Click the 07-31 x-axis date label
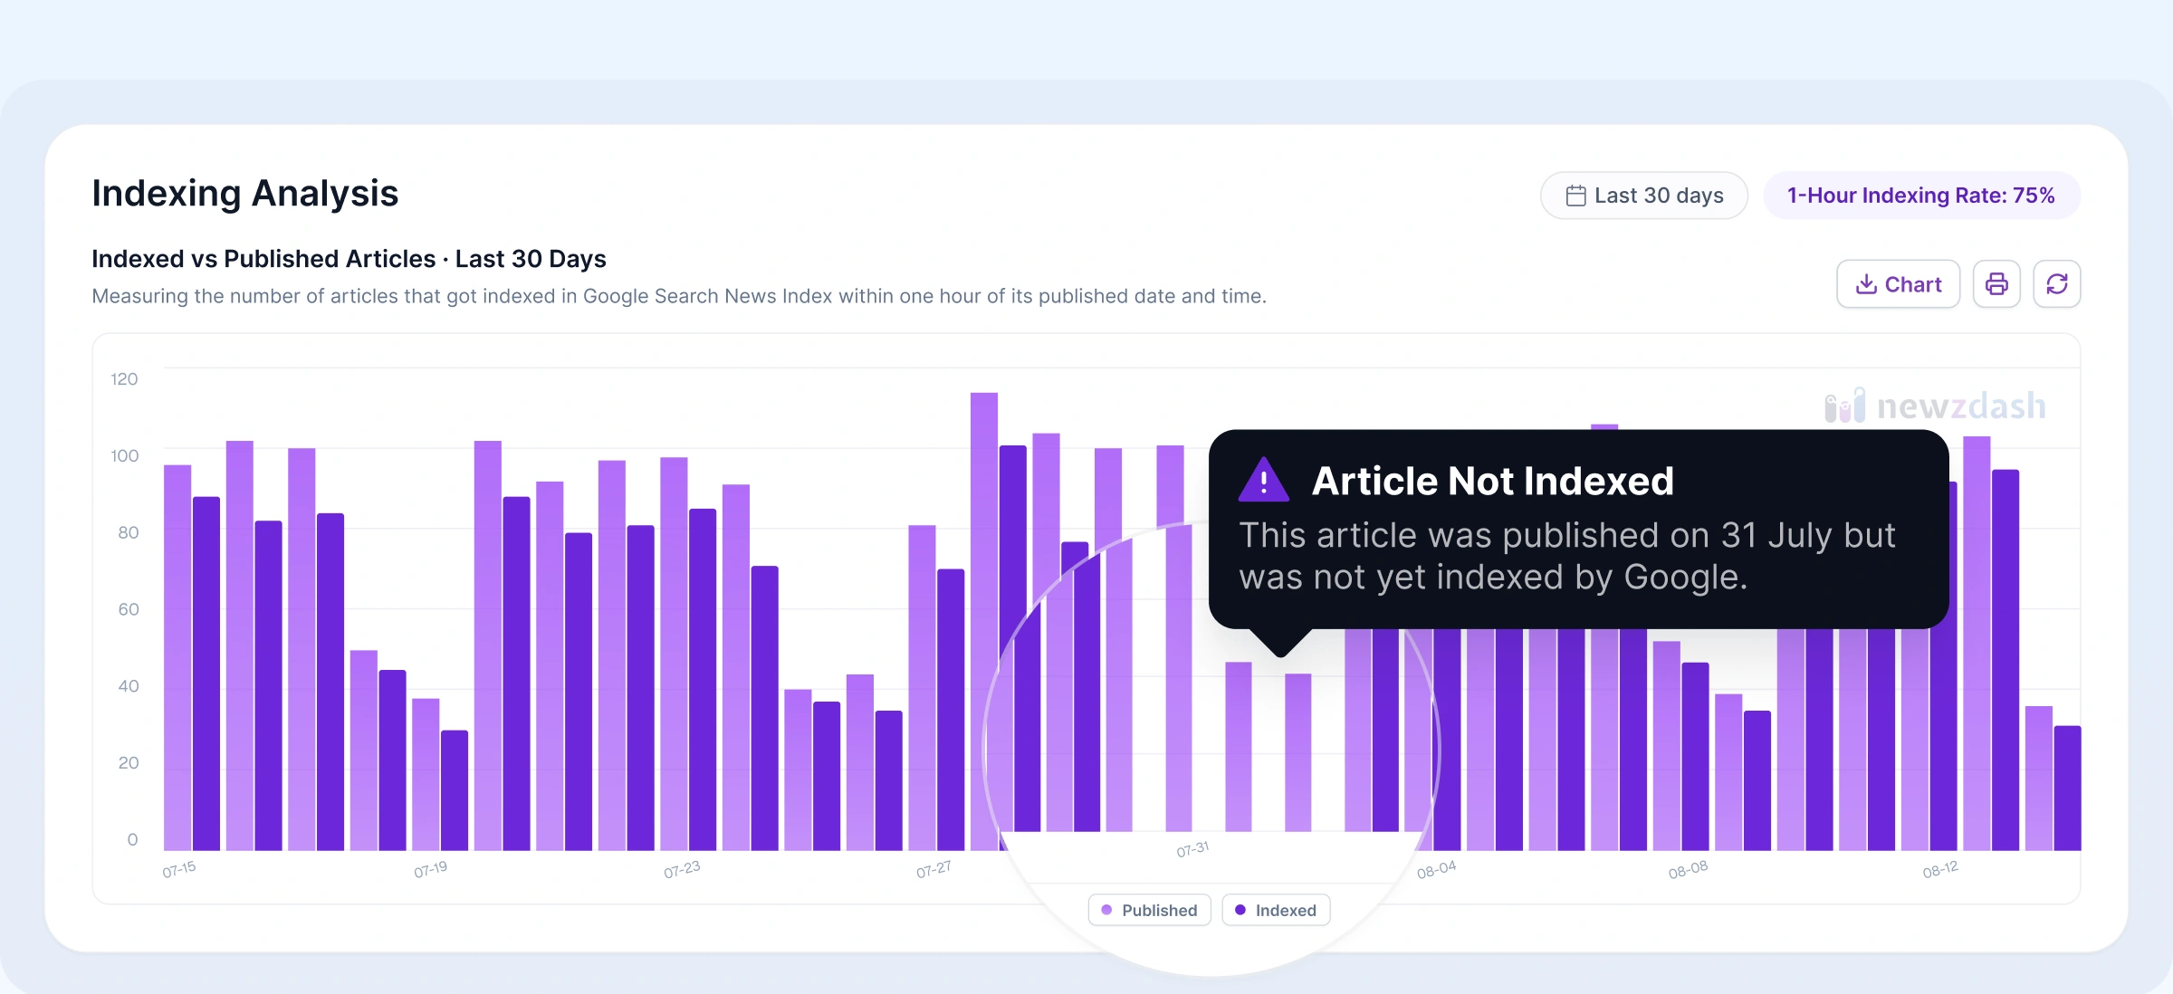Viewport: 2173px width, 994px height. pos(1192,849)
